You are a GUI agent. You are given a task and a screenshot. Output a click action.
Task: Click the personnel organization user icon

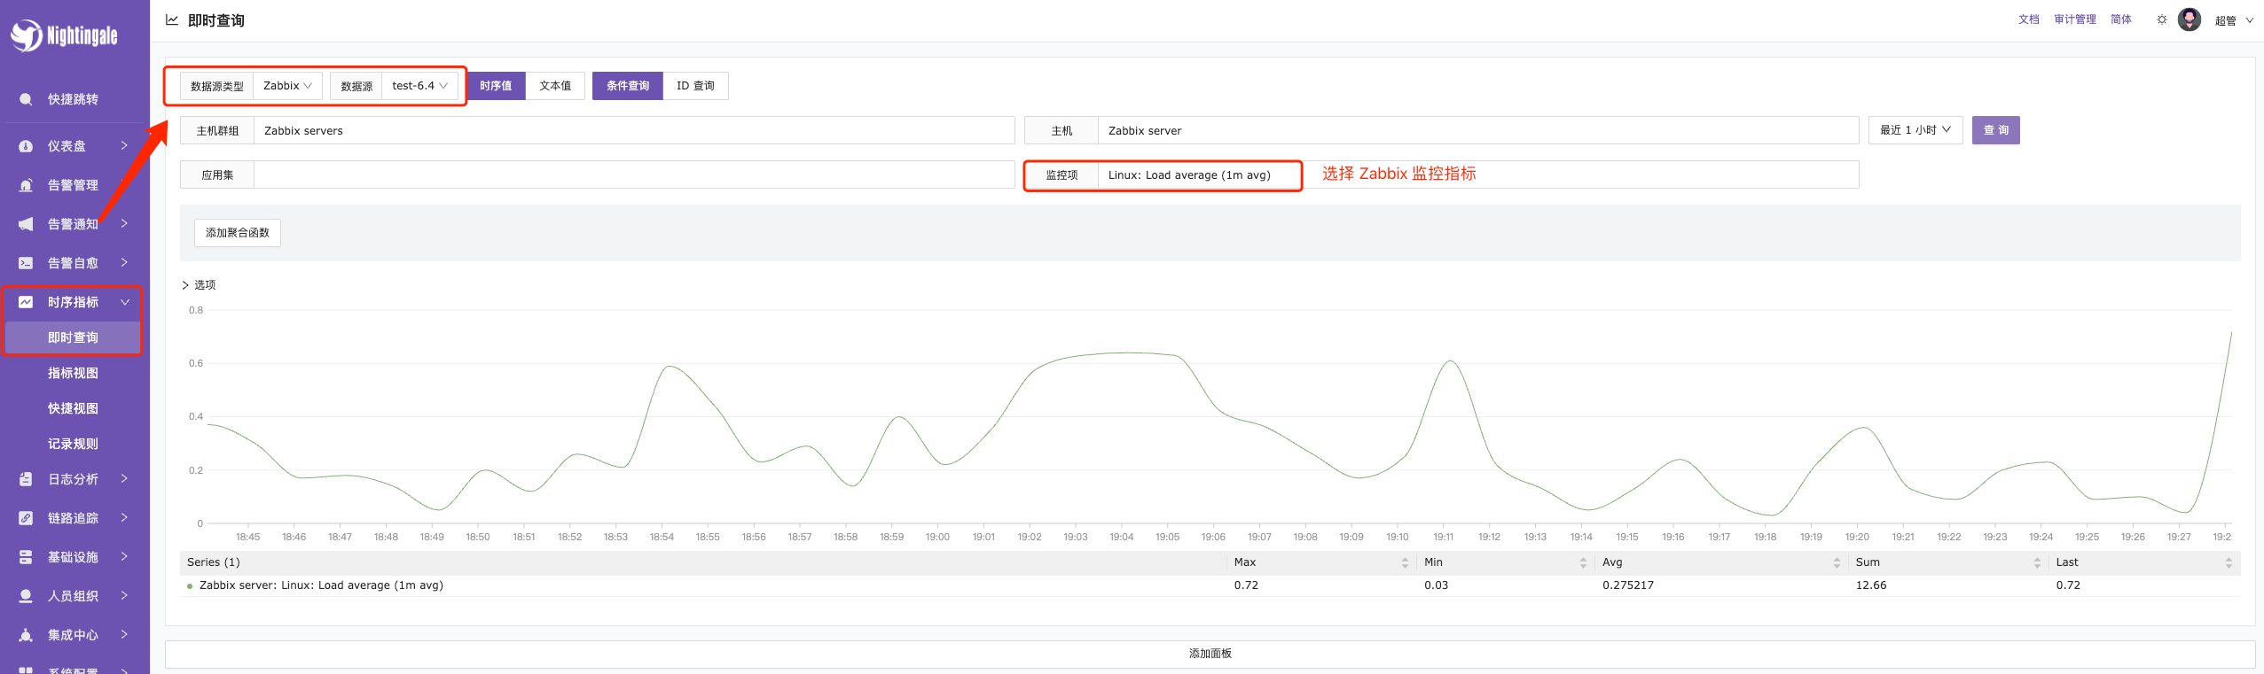26,596
